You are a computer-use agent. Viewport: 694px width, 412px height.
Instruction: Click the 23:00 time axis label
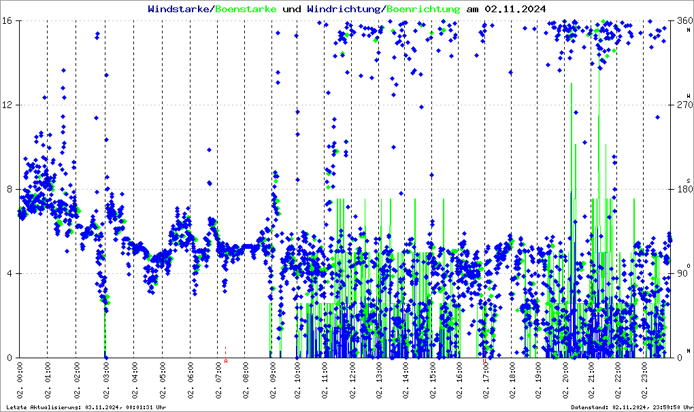pyautogui.click(x=645, y=380)
